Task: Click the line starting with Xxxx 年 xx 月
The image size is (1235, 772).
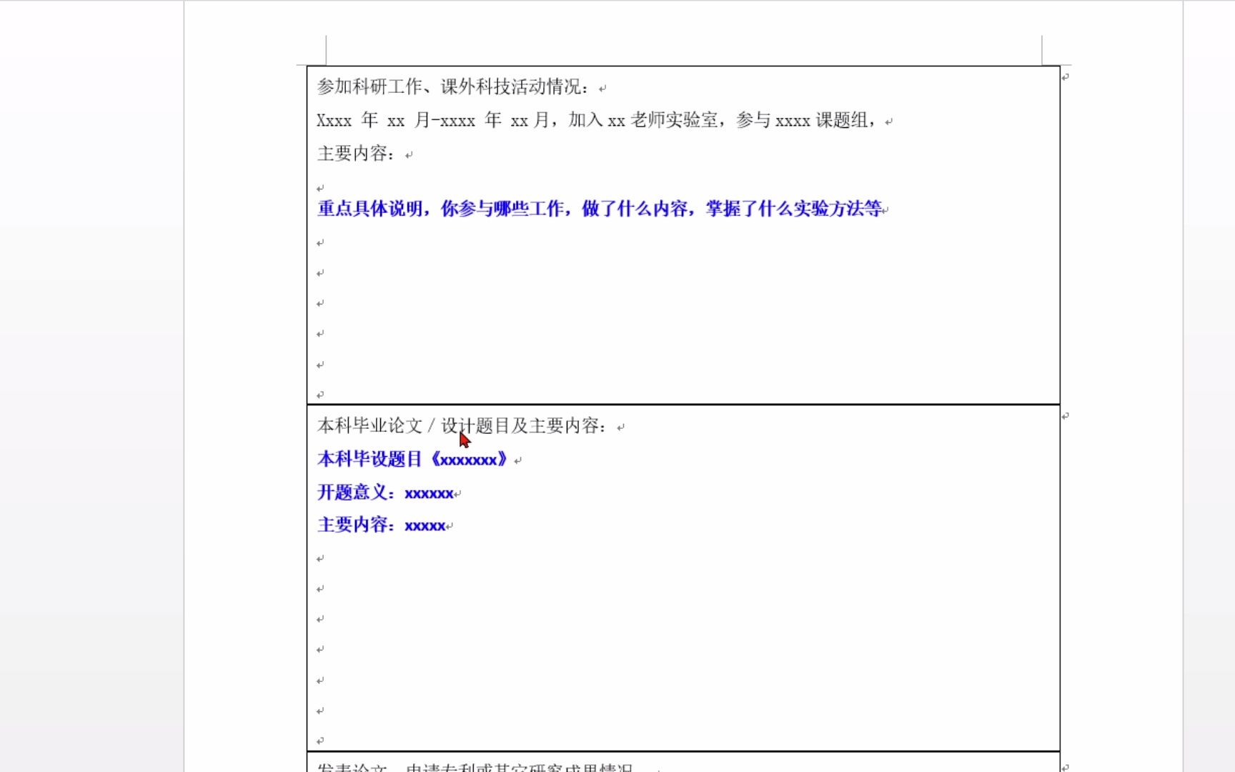Action: click(x=597, y=120)
